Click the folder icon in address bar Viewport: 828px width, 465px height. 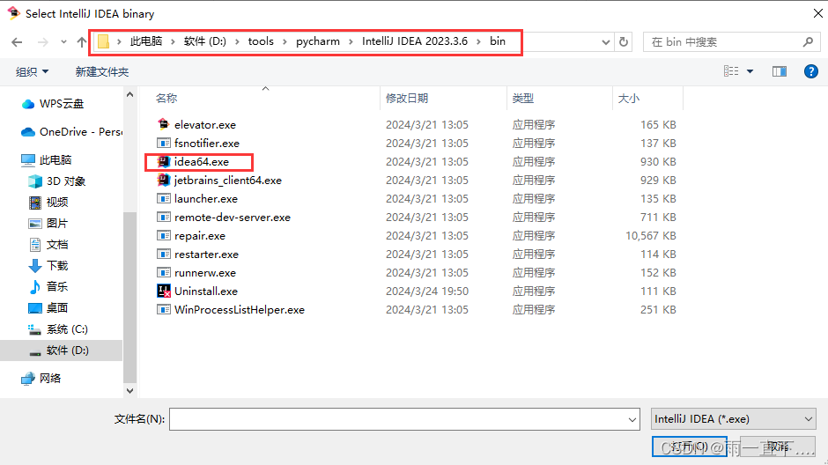(104, 41)
